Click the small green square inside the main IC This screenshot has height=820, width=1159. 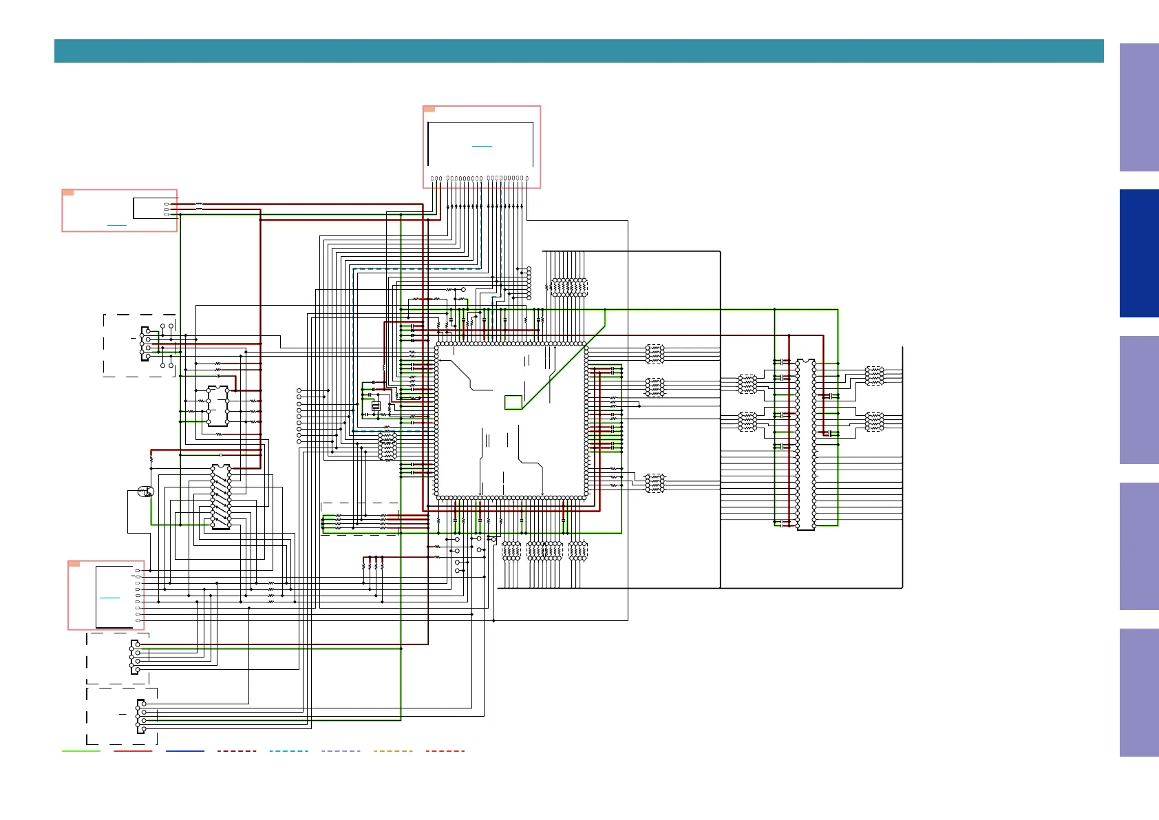(x=513, y=402)
